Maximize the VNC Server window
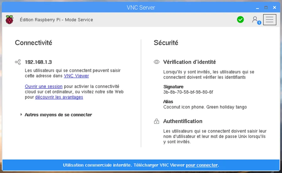The image size is (282, 173). click(266, 8)
